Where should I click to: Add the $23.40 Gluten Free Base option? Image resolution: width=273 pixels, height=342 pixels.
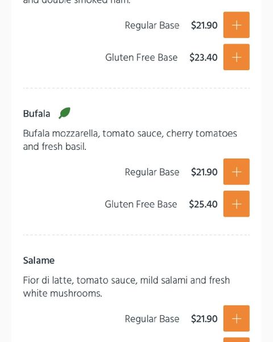(237, 57)
